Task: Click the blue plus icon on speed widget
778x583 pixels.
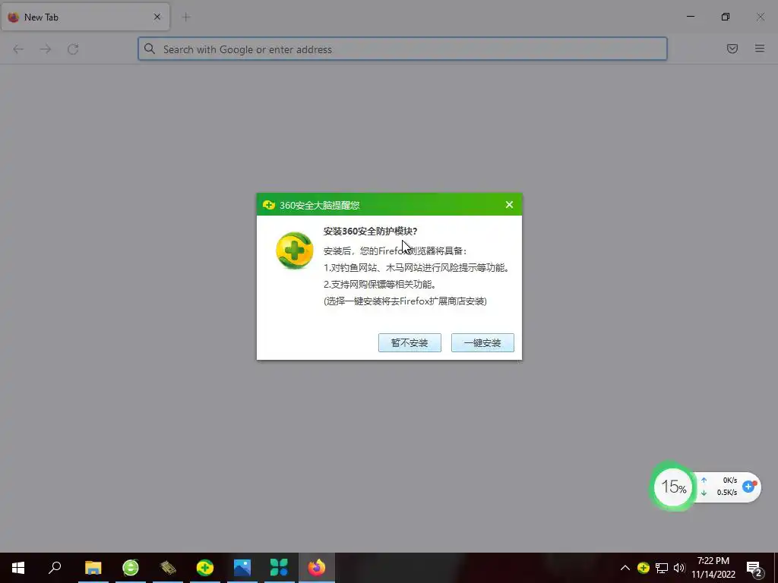Action: 748,487
